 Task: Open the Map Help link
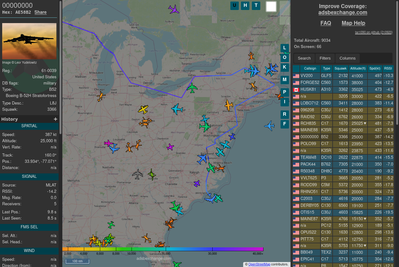tap(353, 23)
